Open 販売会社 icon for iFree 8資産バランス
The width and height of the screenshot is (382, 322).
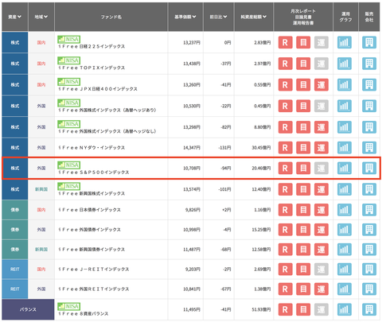pyautogui.click(x=369, y=309)
